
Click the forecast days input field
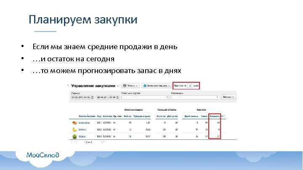[190, 86]
